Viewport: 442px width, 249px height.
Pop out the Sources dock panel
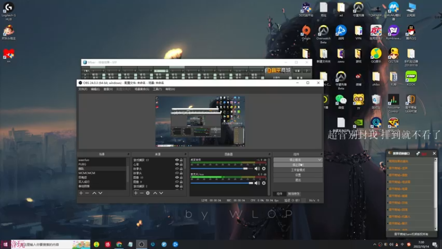pyautogui.click(x=186, y=154)
